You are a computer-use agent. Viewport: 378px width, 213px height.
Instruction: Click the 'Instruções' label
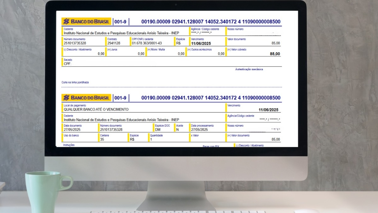click(x=69, y=145)
